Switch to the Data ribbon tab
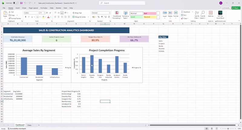 click(x=51, y=8)
